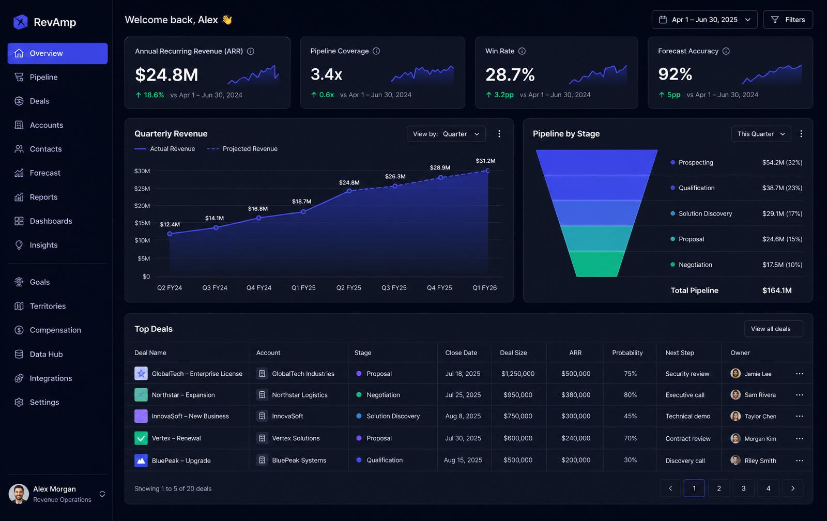Click the next page arrow
This screenshot has height=521, width=827.
click(793, 488)
